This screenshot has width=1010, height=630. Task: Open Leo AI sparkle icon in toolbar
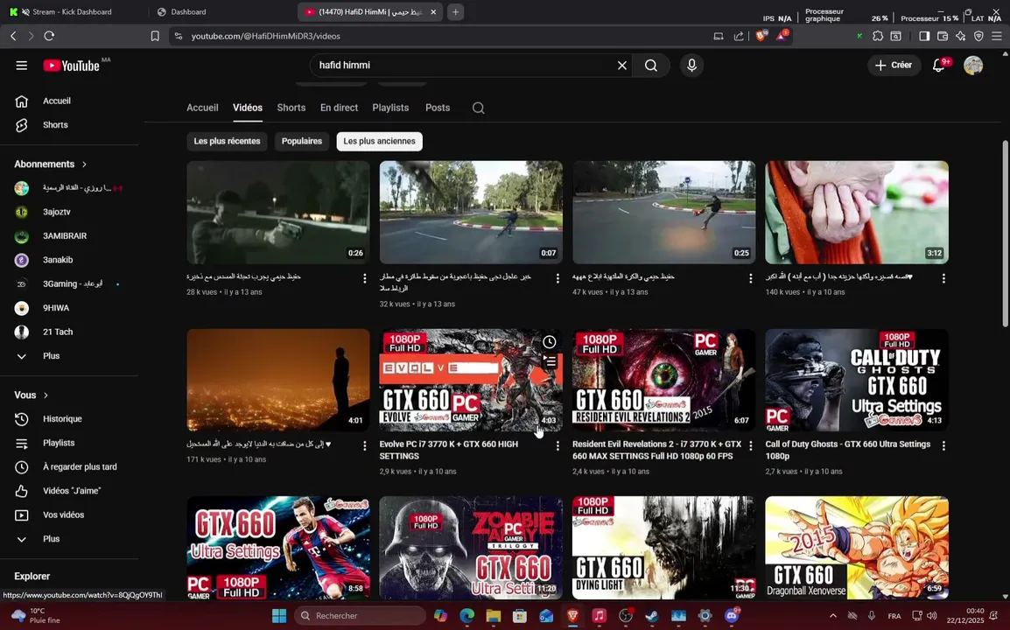(x=960, y=36)
